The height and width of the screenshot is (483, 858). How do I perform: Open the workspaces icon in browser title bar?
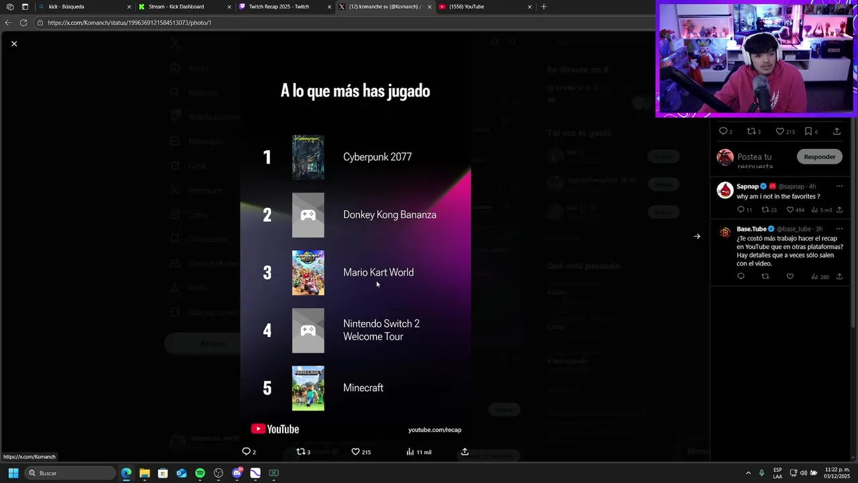click(9, 7)
